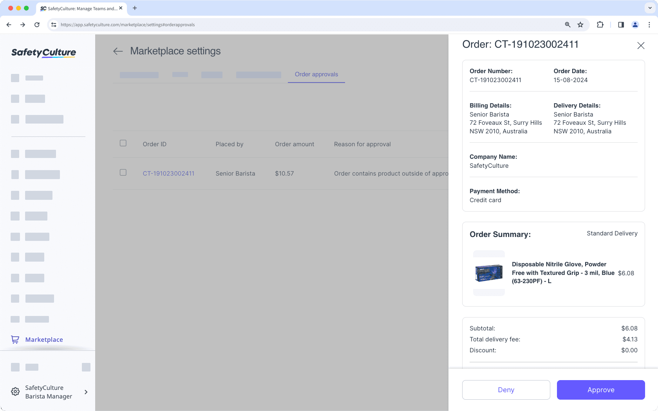Screen dimensions: 658x411
Task: Bookmark this page with the star icon
Action: [x=580, y=24]
